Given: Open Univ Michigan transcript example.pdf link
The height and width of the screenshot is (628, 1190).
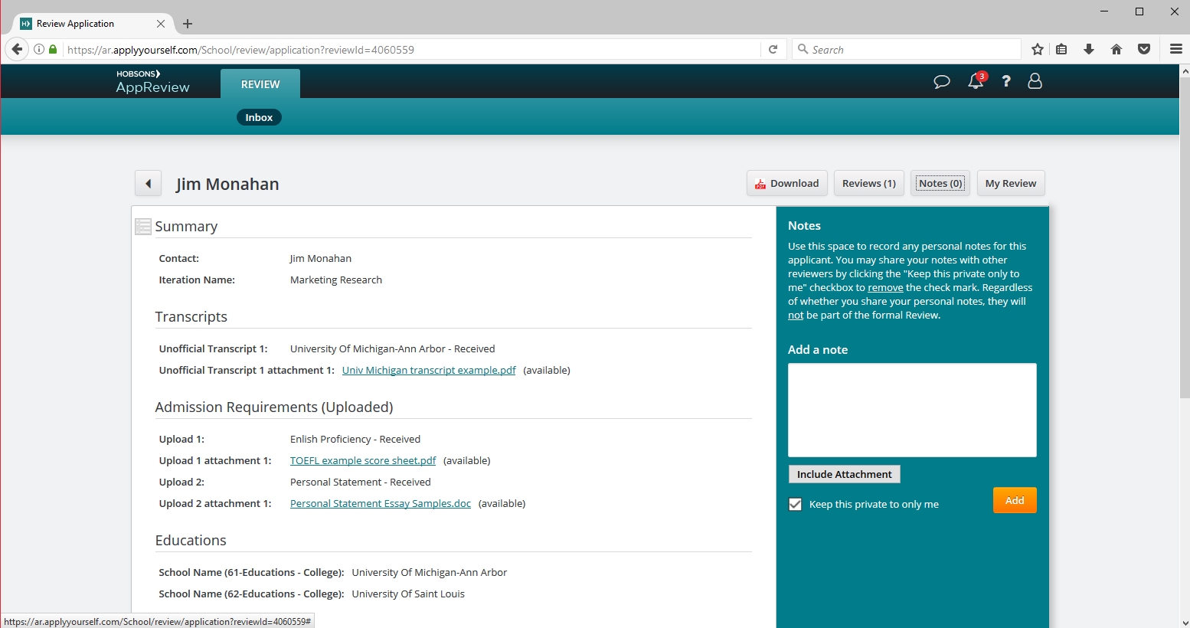Looking at the screenshot, I should click(x=429, y=371).
